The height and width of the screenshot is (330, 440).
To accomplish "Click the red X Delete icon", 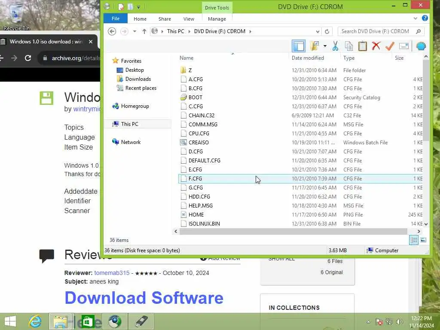I will point(376,46).
